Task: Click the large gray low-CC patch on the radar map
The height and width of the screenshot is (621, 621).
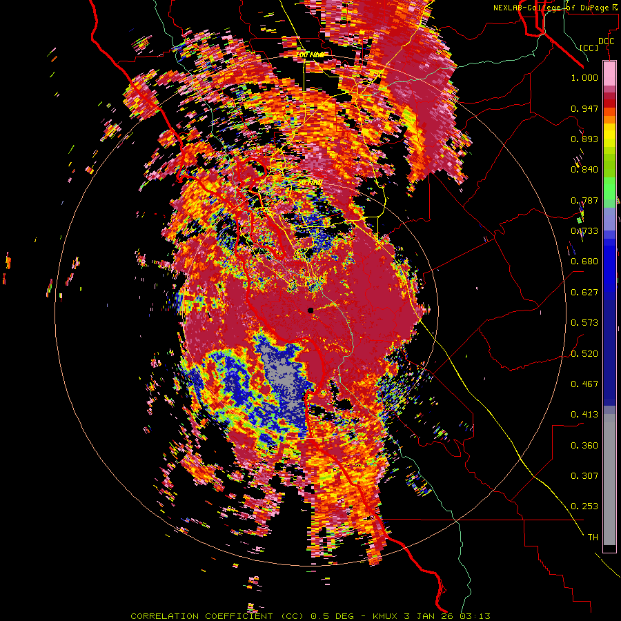Action: pyautogui.click(x=284, y=374)
